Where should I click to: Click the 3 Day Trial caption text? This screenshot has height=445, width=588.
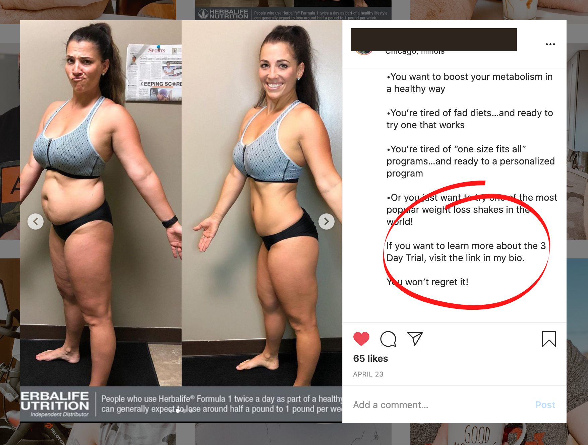[466, 252]
